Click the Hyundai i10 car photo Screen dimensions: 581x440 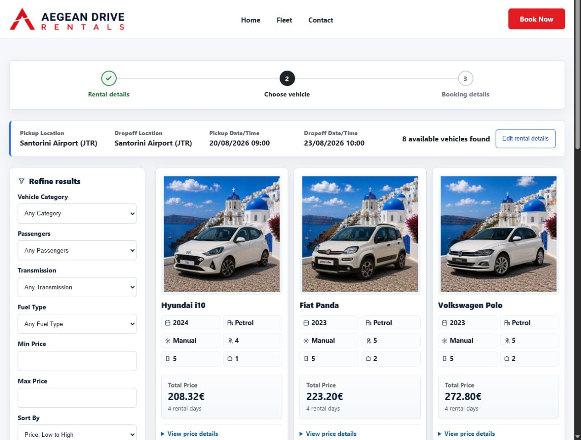(222, 234)
